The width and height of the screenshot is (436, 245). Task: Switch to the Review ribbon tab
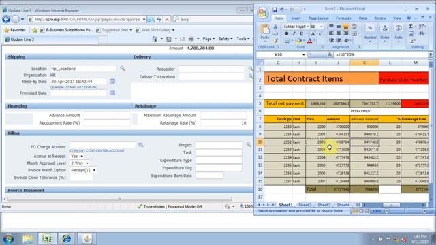[380, 18]
